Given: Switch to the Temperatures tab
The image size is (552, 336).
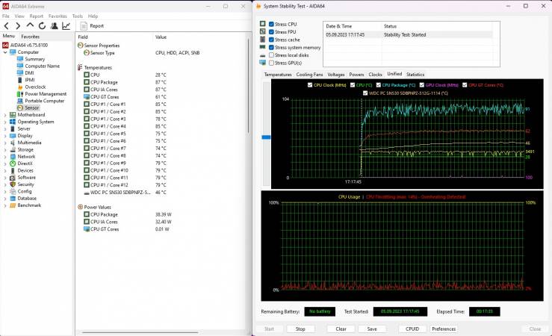Looking at the screenshot, I should click(278, 75).
